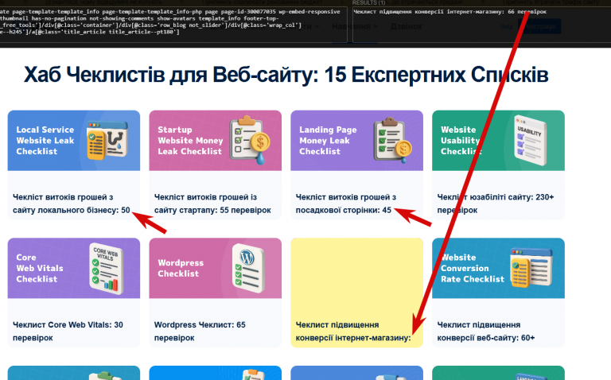Click the Usability paper sheet icon
Image resolution: width=611 pixels, height=380 pixels.
point(530,140)
